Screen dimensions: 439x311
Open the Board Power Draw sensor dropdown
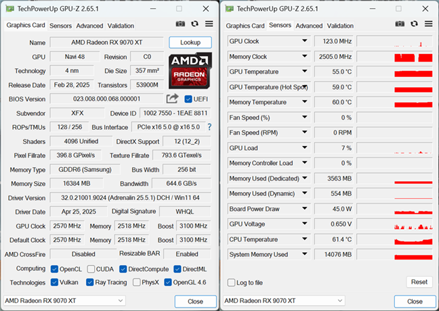tap(305, 208)
